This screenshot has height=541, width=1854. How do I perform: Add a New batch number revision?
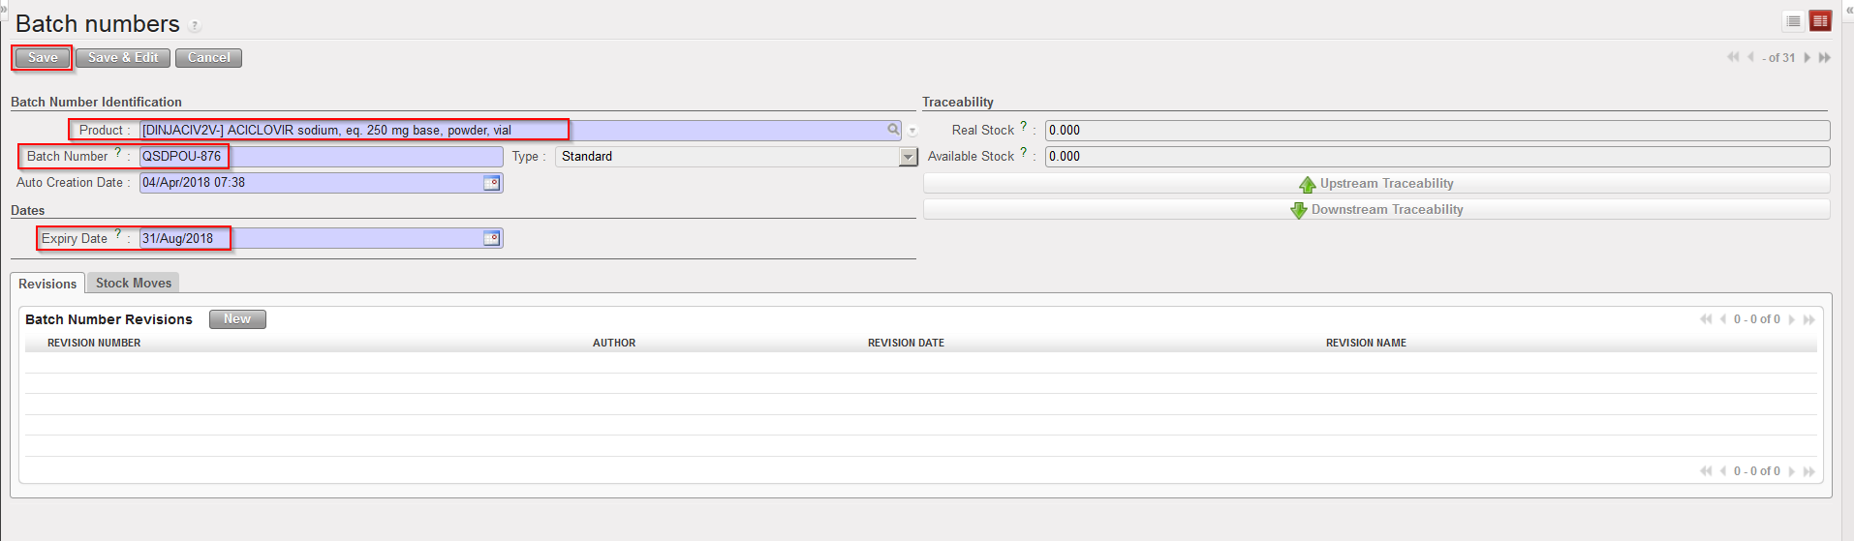(237, 319)
